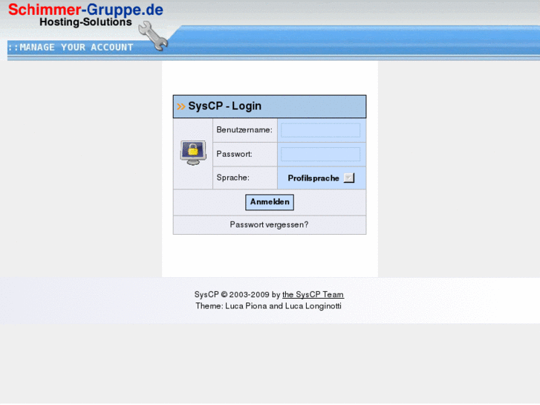The height and width of the screenshot is (405, 540).
Task: Focus the Passwort input field
Action: pos(320,154)
